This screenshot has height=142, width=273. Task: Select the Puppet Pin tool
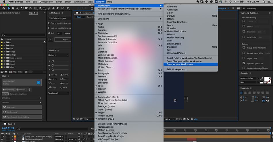68,8
